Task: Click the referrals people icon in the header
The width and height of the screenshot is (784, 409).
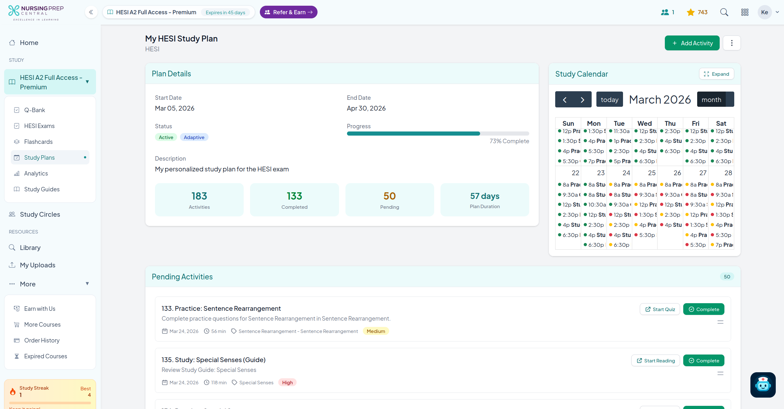Action: pyautogui.click(x=665, y=12)
